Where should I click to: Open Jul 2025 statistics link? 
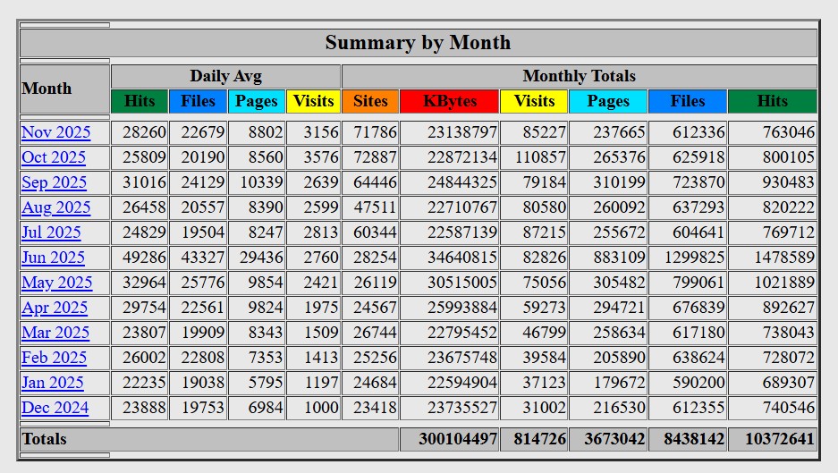(51, 232)
